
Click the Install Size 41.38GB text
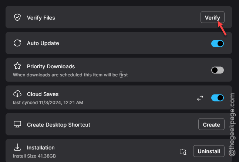[34, 156]
